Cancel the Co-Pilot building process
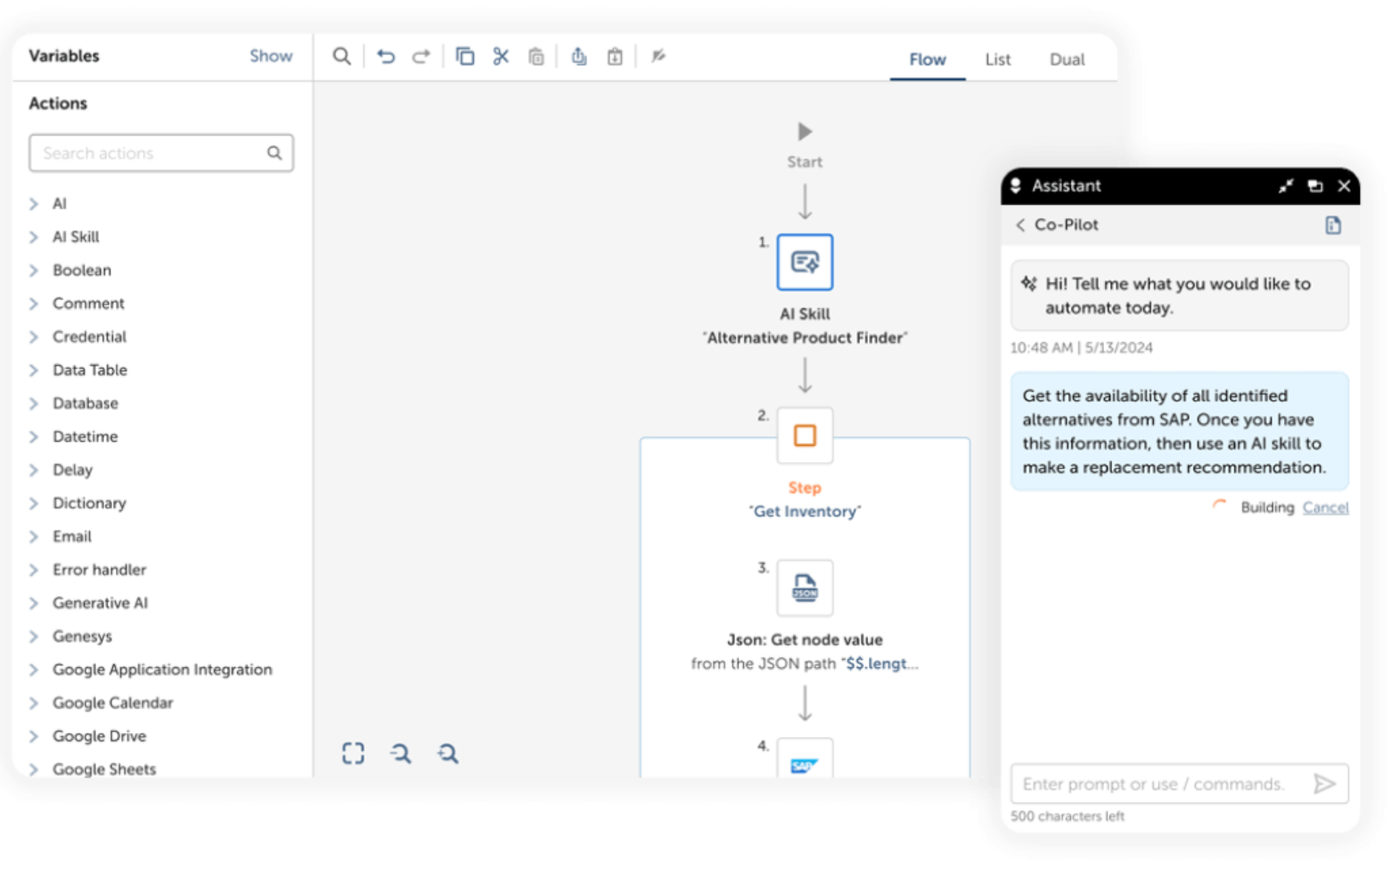Screen dimensions: 1399x895 [1325, 508]
